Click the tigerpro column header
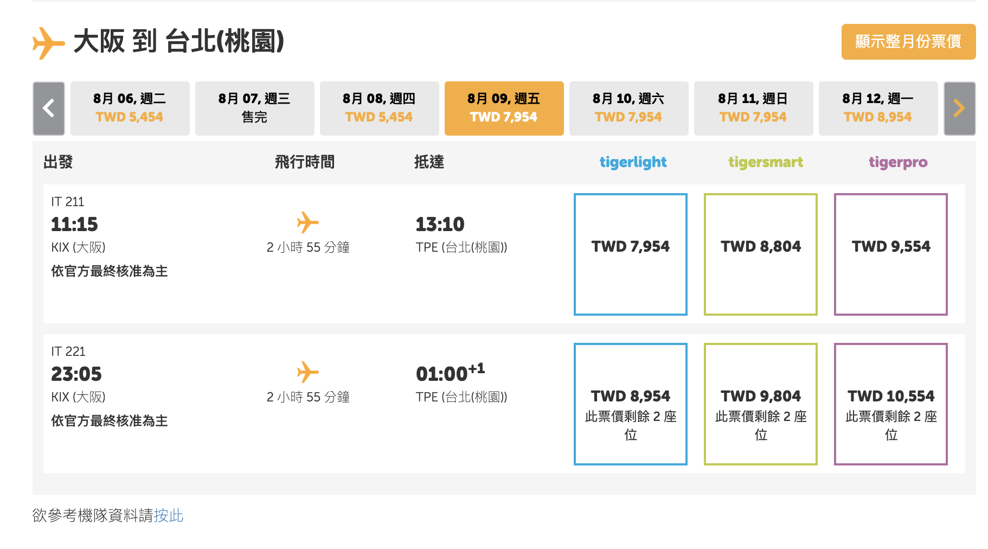The height and width of the screenshot is (549, 988). 898,162
